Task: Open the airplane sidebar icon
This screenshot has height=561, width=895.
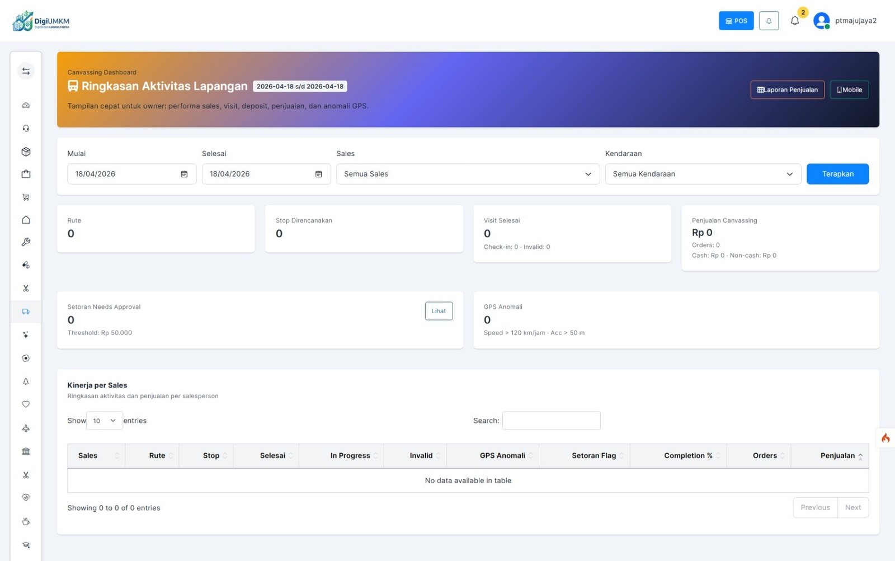Action: (x=26, y=428)
